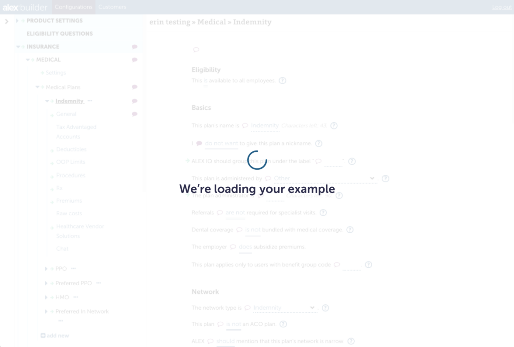Select Deductibles in the sidebar tree
This screenshot has height=347, width=514.
(x=71, y=150)
